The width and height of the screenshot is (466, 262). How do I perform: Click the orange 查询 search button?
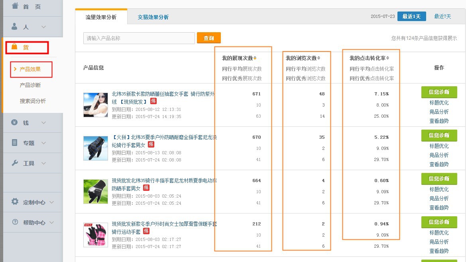tap(208, 38)
